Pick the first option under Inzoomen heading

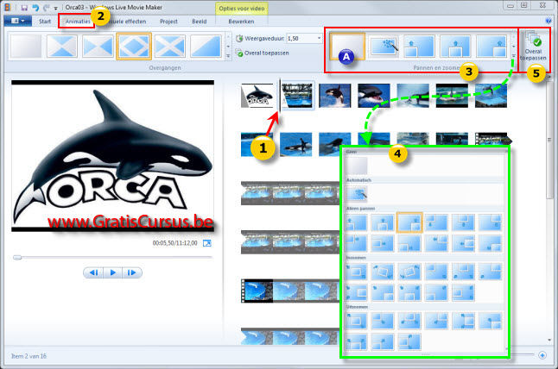pyautogui.click(x=357, y=272)
